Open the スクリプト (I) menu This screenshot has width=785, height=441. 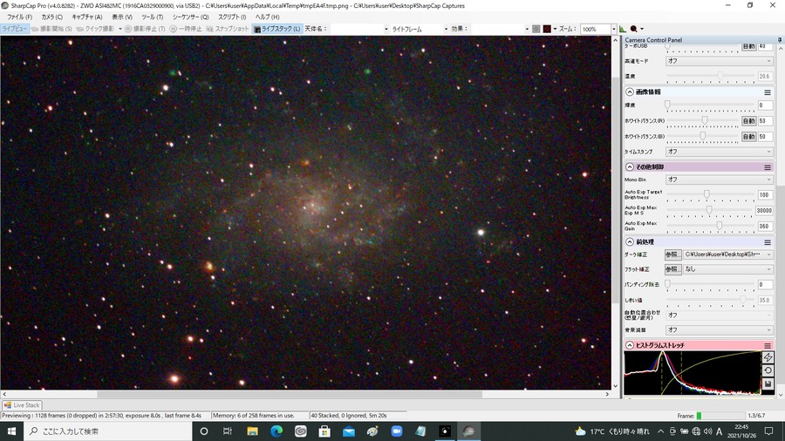tap(232, 17)
